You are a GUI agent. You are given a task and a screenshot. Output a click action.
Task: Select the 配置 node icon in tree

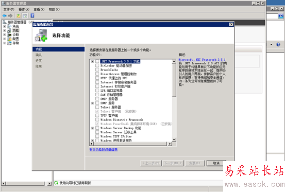[9, 39]
